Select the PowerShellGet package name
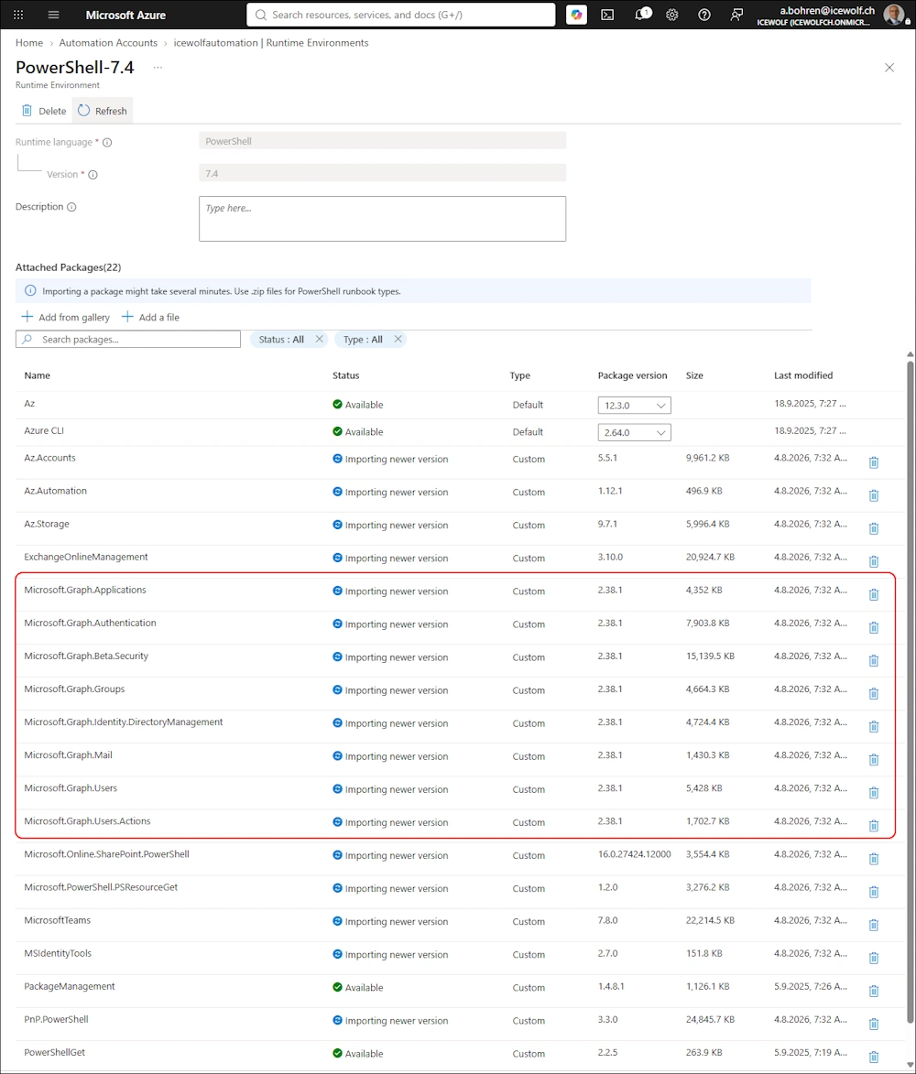The image size is (916, 1074). click(55, 1052)
